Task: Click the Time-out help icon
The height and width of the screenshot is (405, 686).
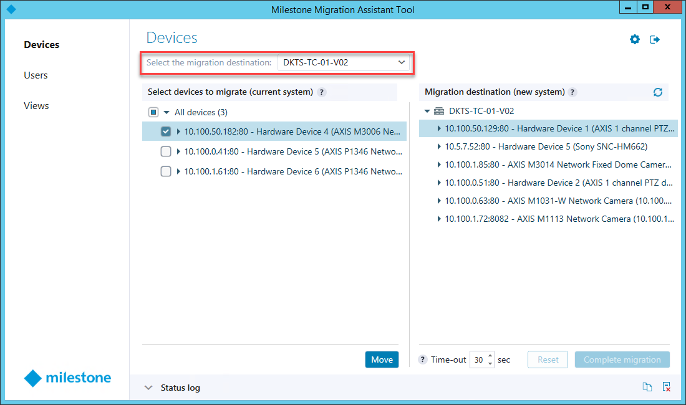Action: coord(423,360)
